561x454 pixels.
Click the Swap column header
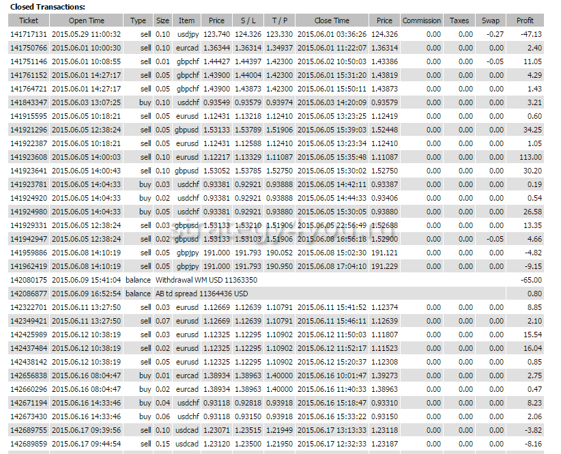(x=490, y=20)
